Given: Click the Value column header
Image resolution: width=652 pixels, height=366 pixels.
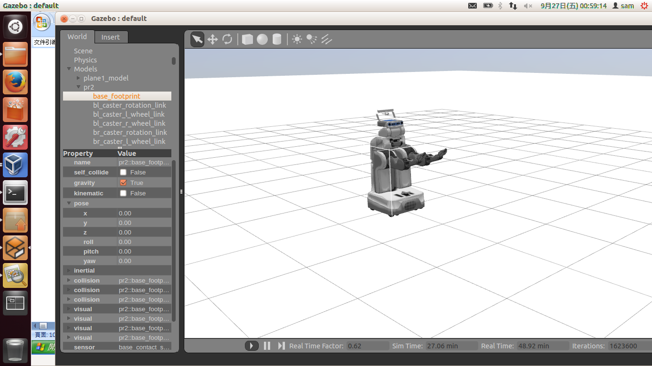Looking at the screenshot, I should click(x=144, y=153).
